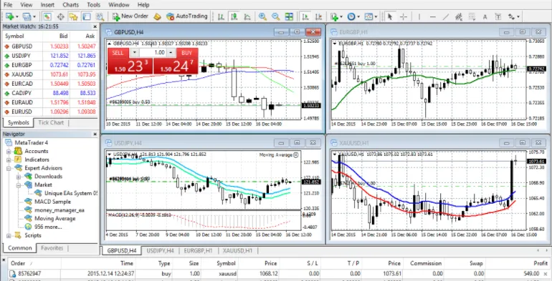Expand the Accounts tree node
This screenshot has height=281, width=552.
[9, 152]
